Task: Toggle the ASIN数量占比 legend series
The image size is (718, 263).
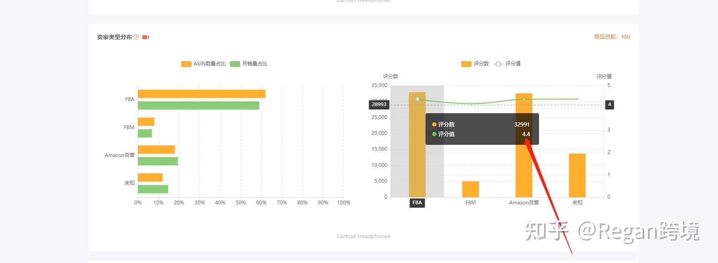Action: 203,64
